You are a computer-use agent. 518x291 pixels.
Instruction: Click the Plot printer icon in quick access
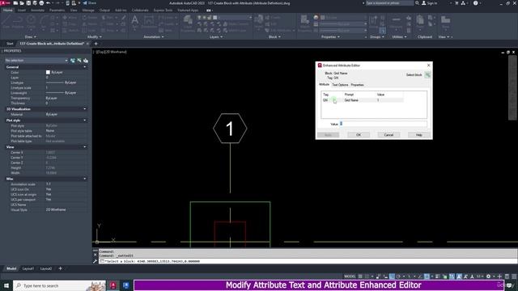(41, 3)
